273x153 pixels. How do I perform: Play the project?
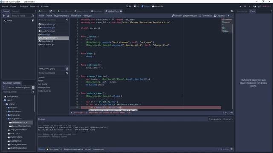240,6
